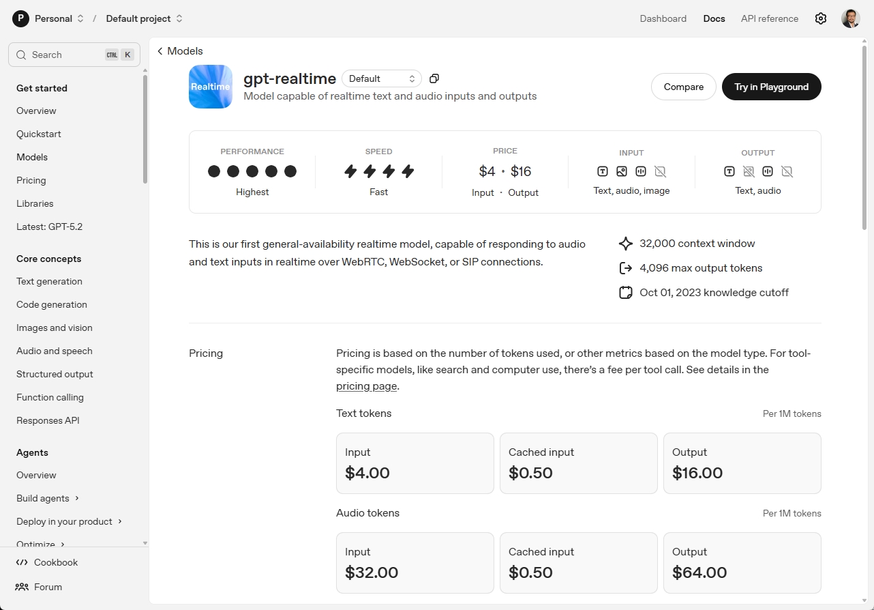Click the audio input modality icon
Viewport: 874px width, 610px height.
(x=641, y=171)
